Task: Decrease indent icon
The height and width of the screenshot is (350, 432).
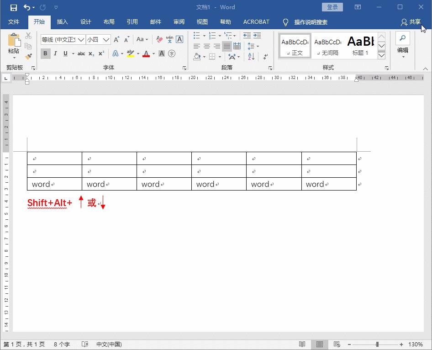Action: pyautogui.click(x=247, y=35)
